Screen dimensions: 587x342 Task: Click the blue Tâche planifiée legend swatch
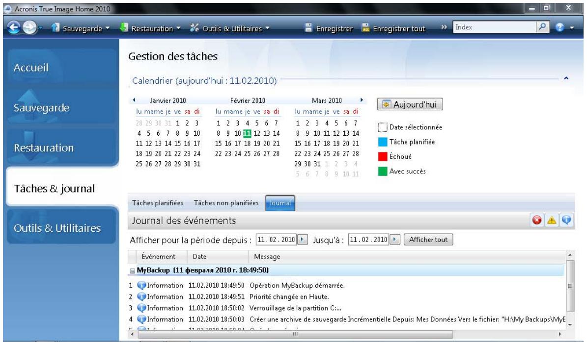click(383, 142)
